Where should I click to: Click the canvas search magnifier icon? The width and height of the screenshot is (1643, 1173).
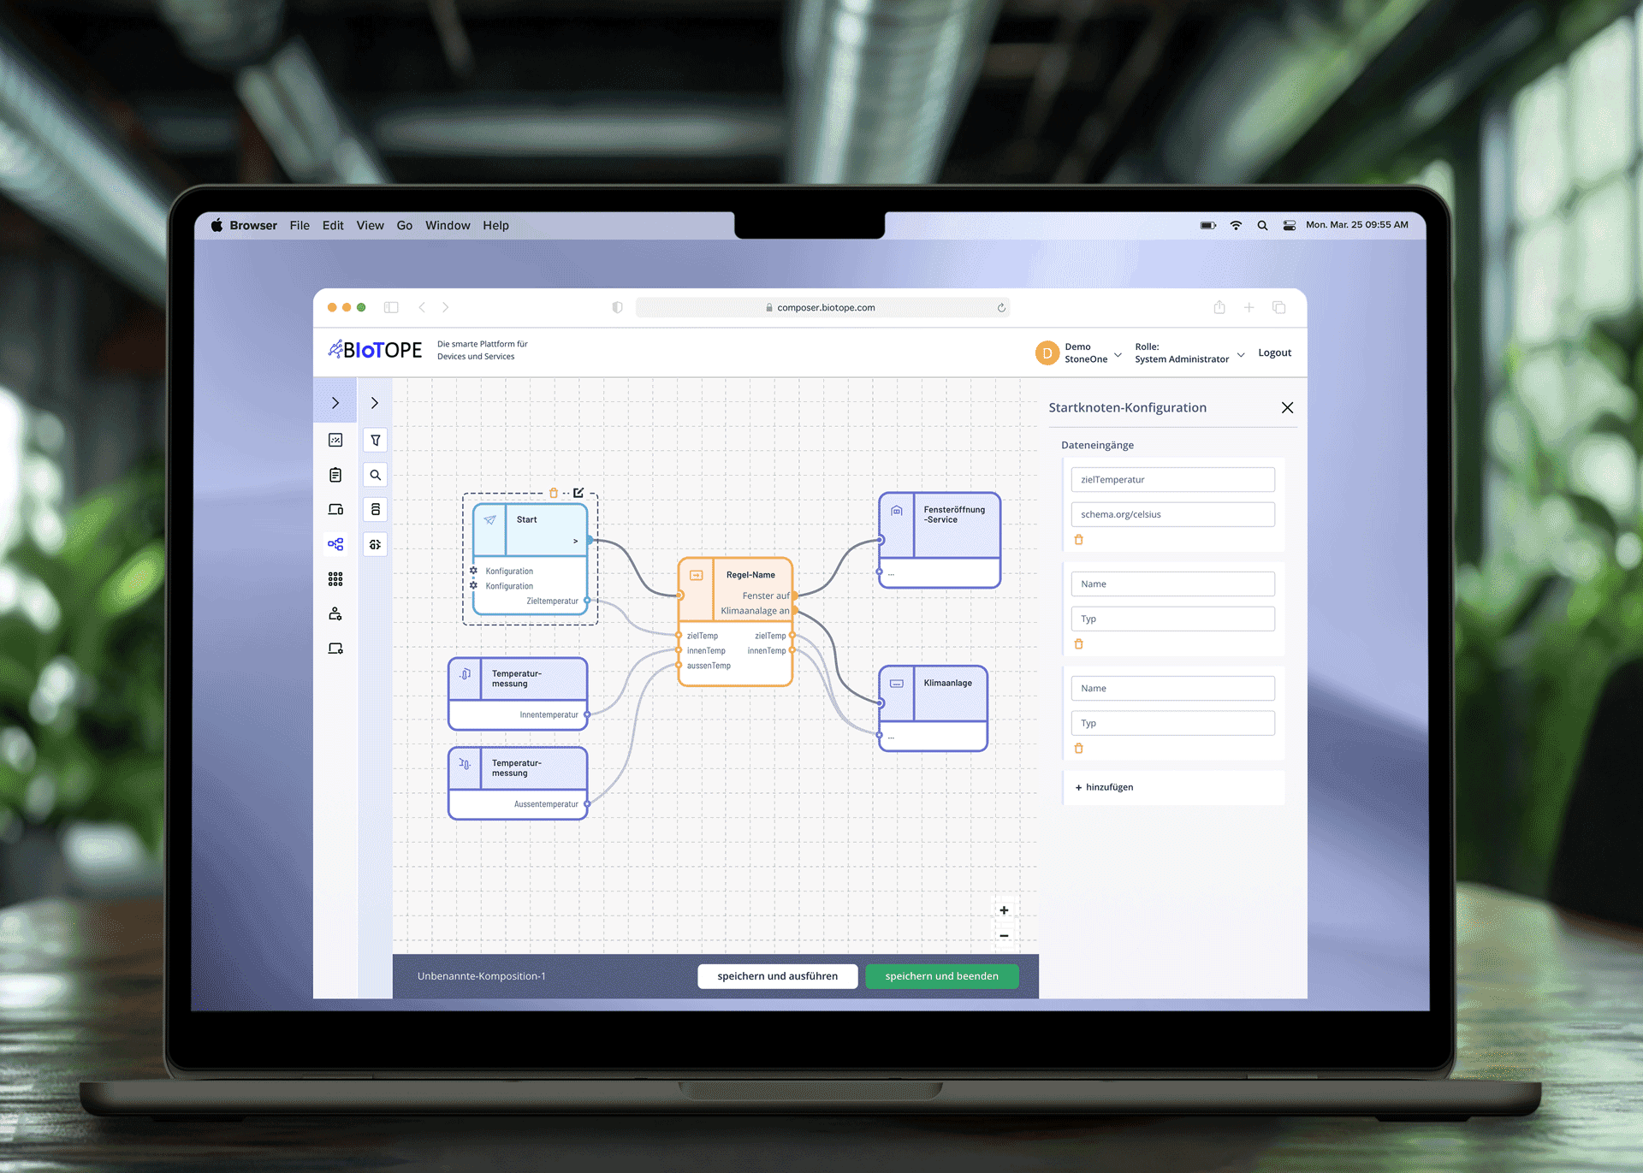[x=375, y=475]
